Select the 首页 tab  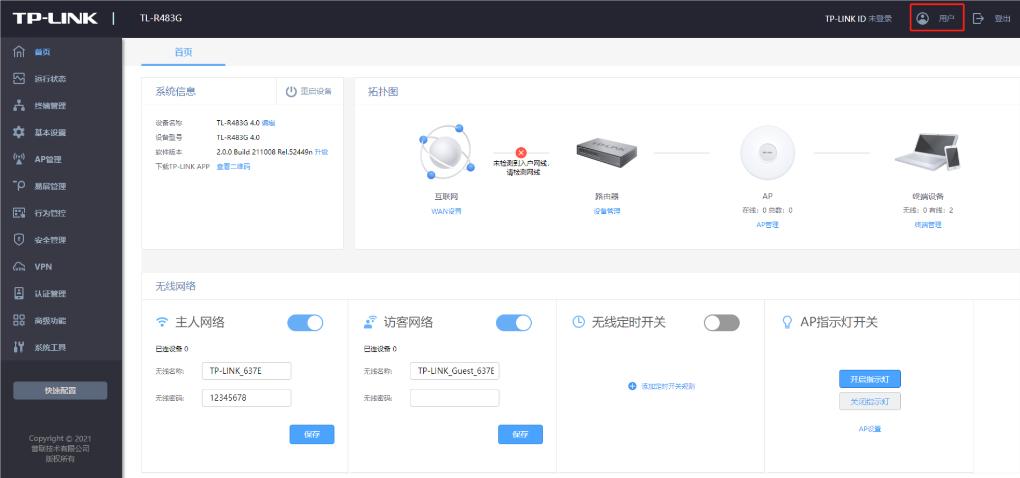point(183,52)
